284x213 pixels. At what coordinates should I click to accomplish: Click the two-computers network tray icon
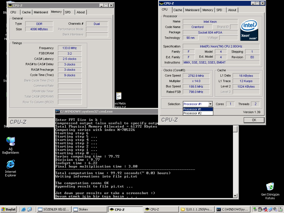pos(270,209)
